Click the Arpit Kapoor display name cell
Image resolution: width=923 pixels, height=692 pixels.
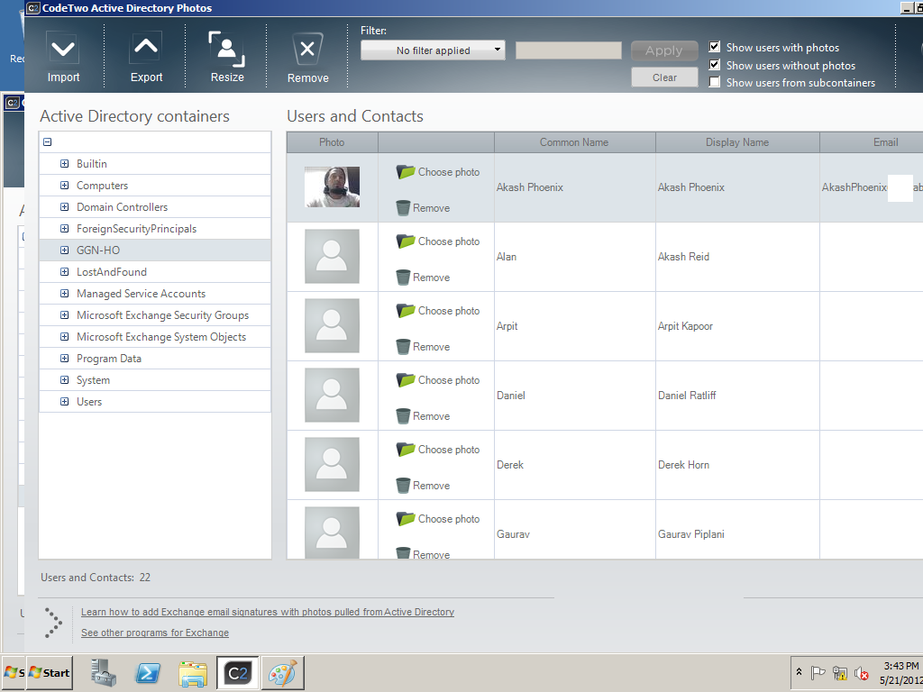point(737,326)
